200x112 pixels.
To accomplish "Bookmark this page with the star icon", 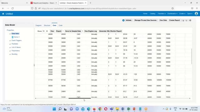I will coord(172,8).
